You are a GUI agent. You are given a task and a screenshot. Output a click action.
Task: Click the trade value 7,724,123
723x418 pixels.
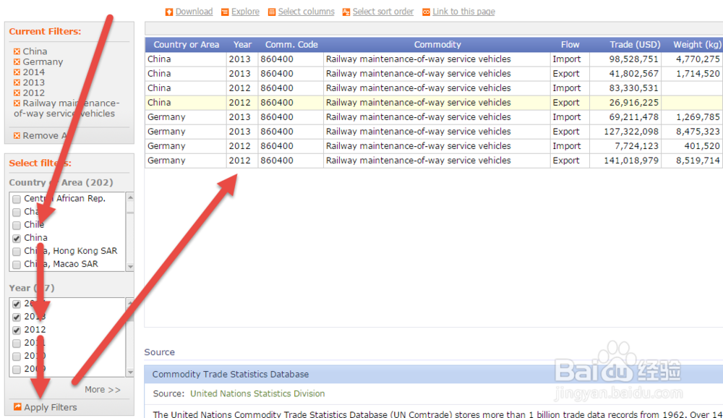tap(636, 146)
